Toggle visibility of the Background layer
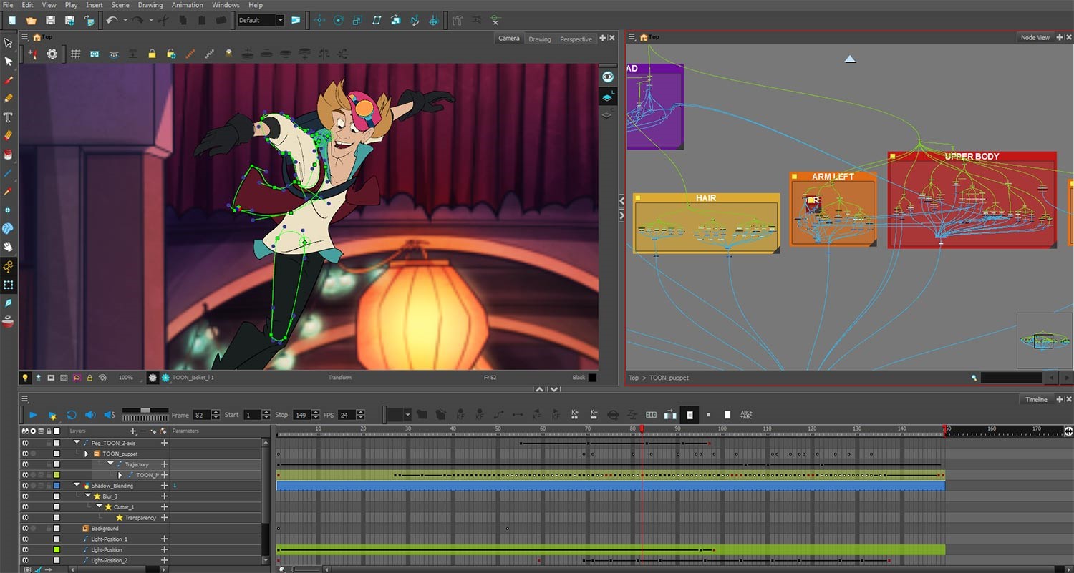1074x573 pixels. (x=24, y=528)
